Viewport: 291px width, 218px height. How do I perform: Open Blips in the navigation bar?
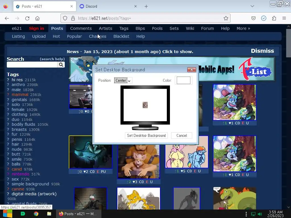click(x=140, y=28)
